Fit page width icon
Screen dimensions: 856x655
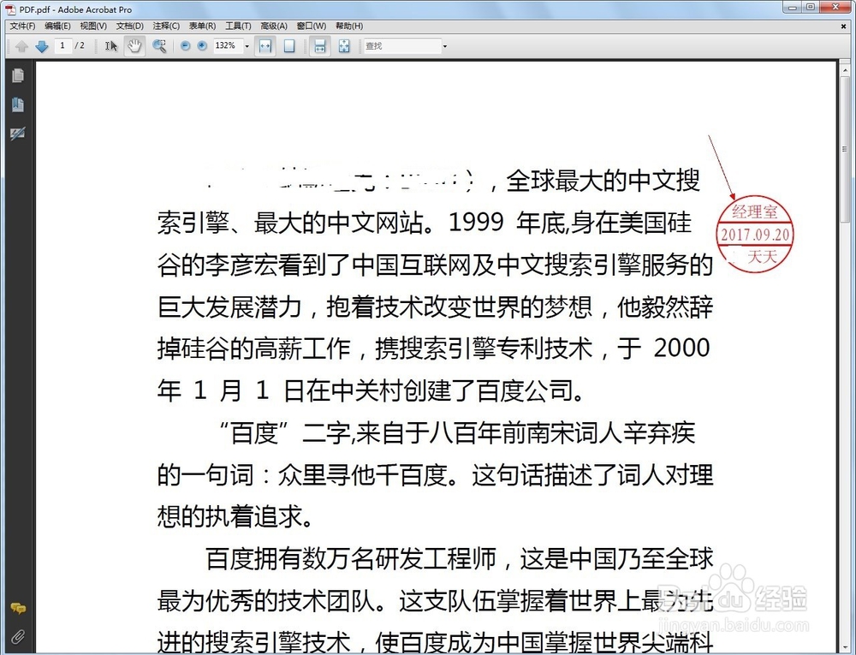[x=265, y=46]
